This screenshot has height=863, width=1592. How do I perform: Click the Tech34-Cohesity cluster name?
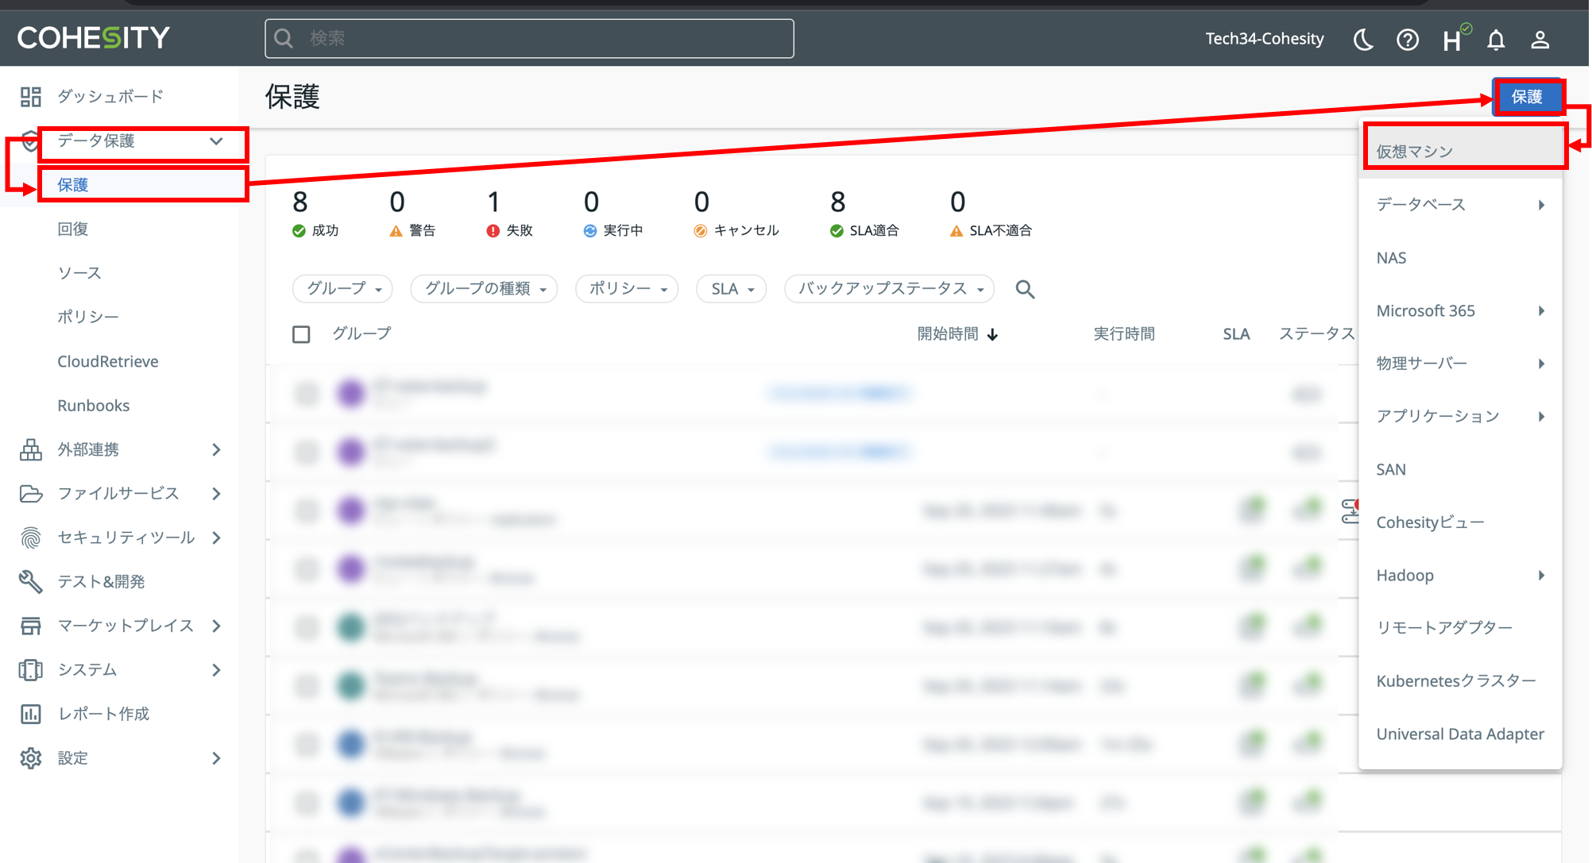[1264, 39]
